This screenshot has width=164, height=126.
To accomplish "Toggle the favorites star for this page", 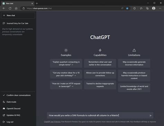I will click(x=127, y=8).
